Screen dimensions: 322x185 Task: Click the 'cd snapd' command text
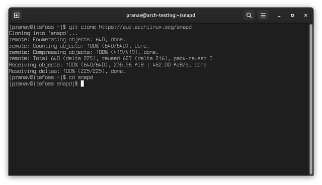point(80,77)
